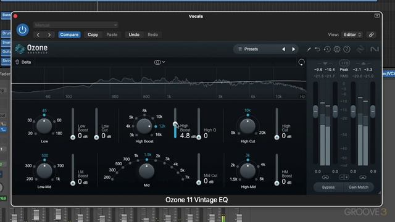This screenshot has width=395, height=222.
Task: Select 100 on the Low knob
Action: tap(59, 133)
